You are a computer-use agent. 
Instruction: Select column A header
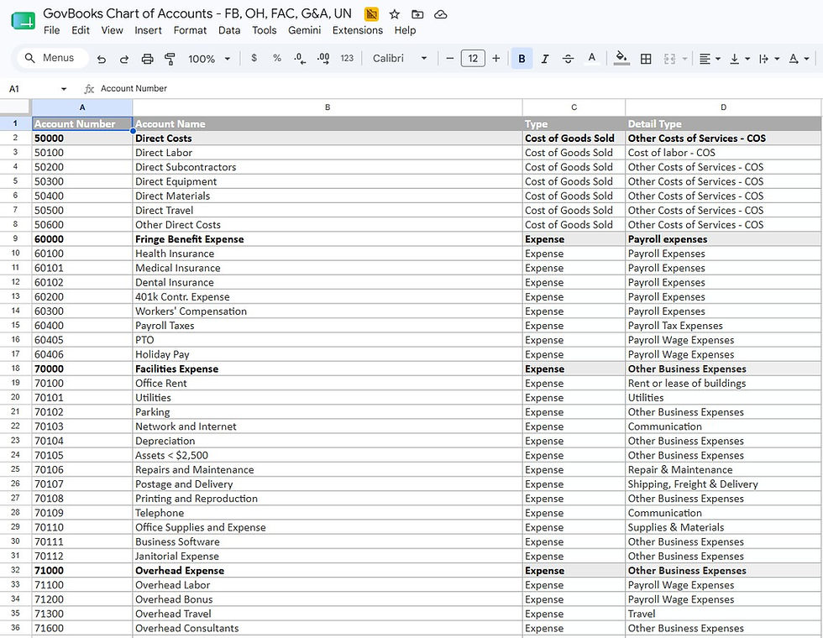click(82, 107)
